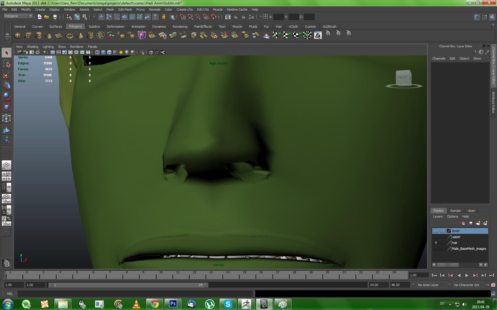Select the polygon cube creation tool

[29, 35]
